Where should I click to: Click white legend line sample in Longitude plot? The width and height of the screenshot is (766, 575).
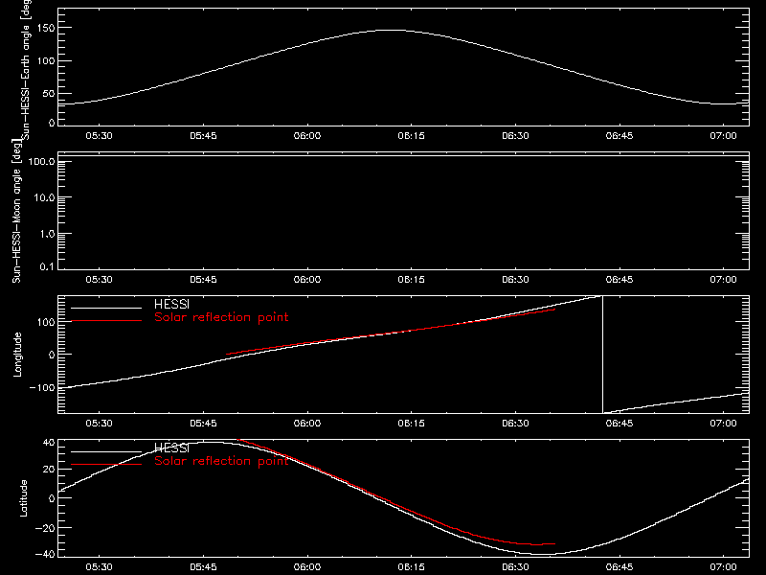point(106,308)
